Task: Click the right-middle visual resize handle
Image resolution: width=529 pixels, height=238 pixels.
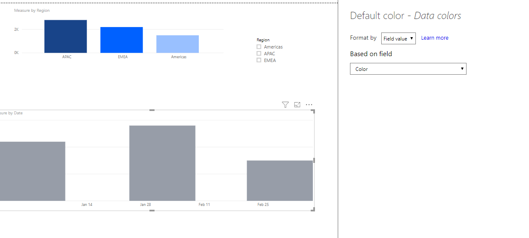Action: pos(314,160)
